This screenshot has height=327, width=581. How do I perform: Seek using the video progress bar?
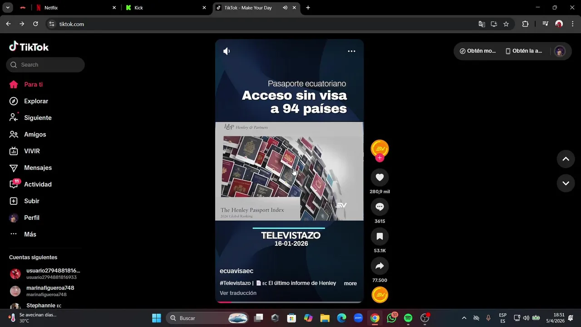coord(289,302)
